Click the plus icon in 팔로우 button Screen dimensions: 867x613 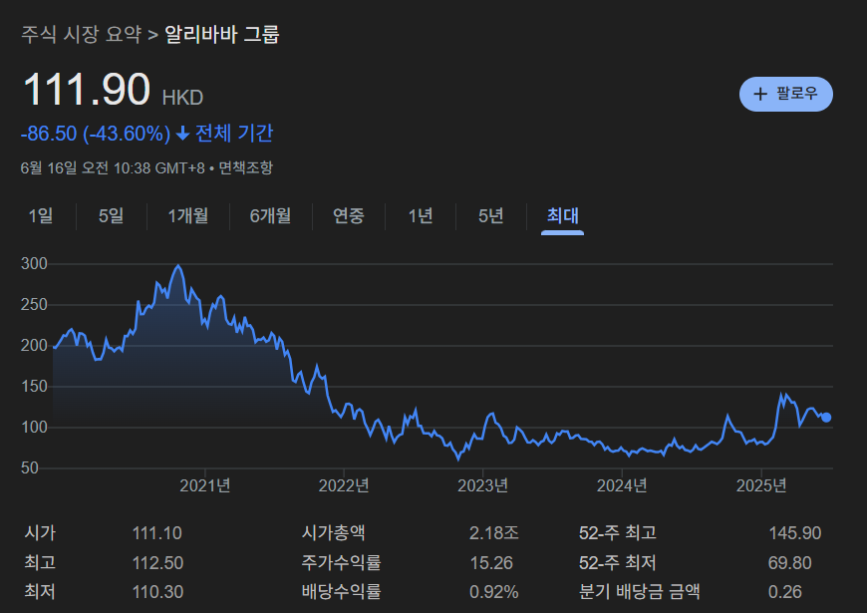(x=760, y=94)
